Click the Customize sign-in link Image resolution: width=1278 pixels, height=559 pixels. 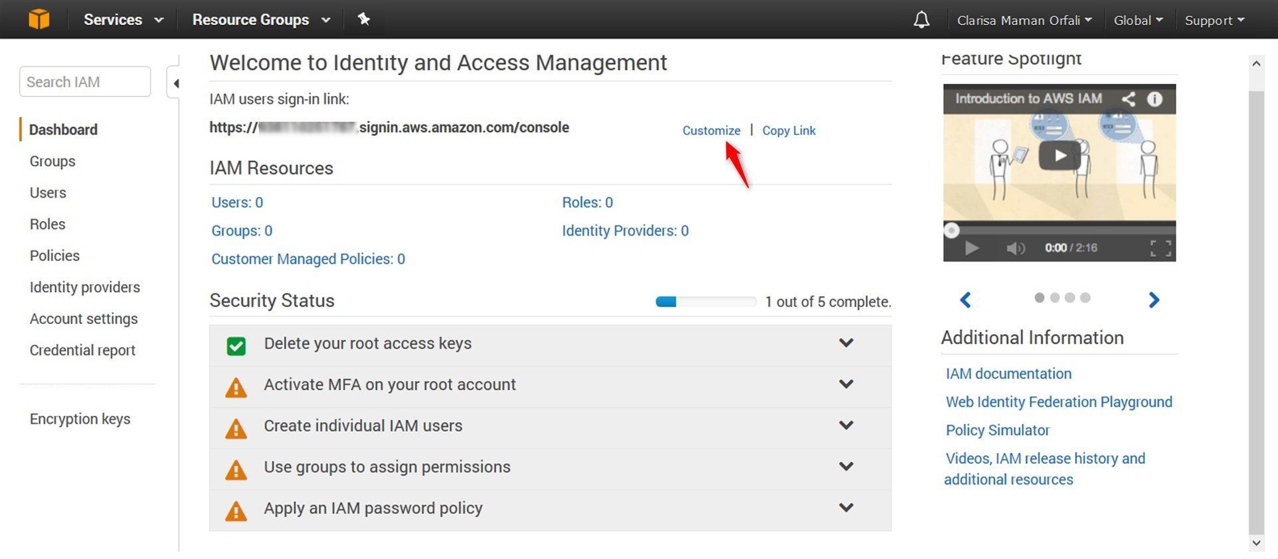(711, 130)
